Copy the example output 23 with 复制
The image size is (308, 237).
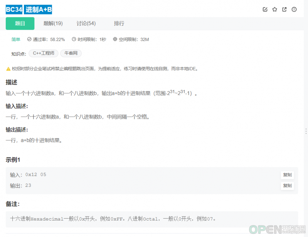(x=287, y=186)
